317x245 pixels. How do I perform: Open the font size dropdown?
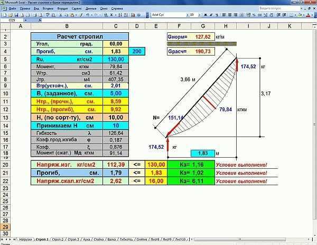click(x=200, y=15)
